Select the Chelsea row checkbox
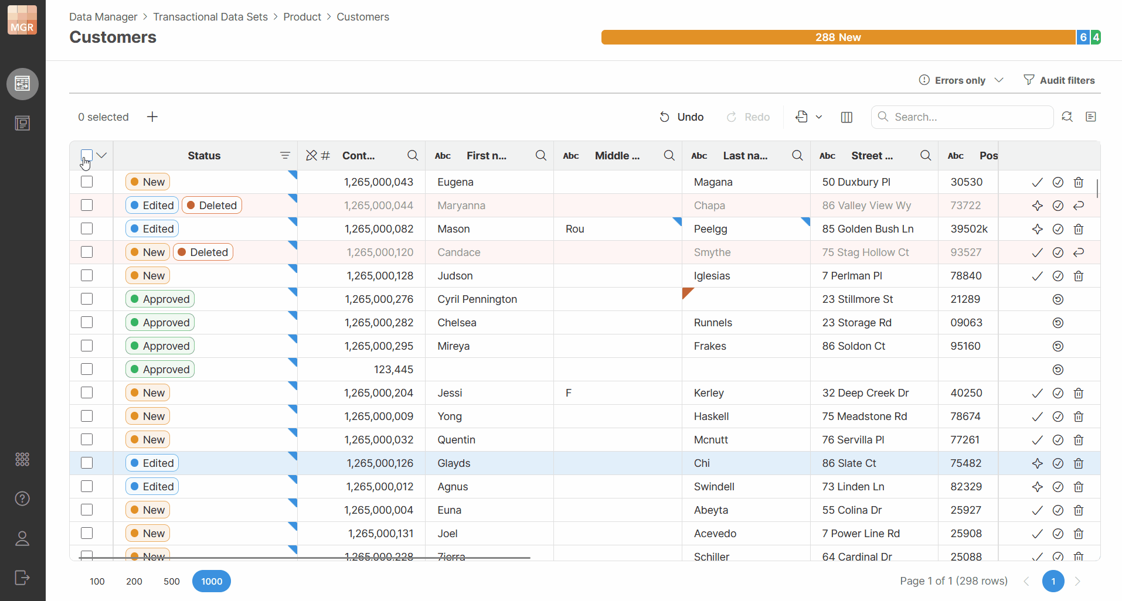 [87, 322]
